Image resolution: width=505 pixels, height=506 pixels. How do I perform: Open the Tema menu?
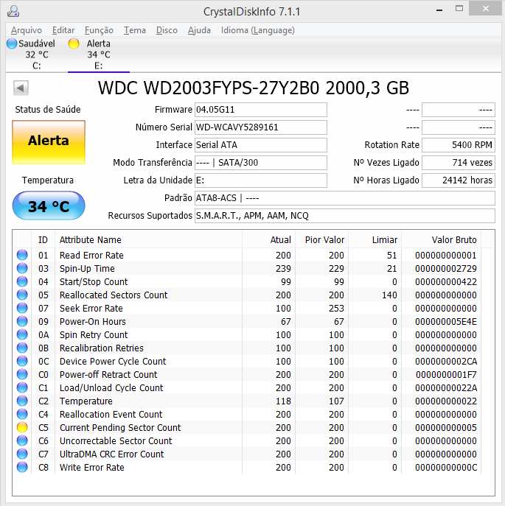(134, 30)
